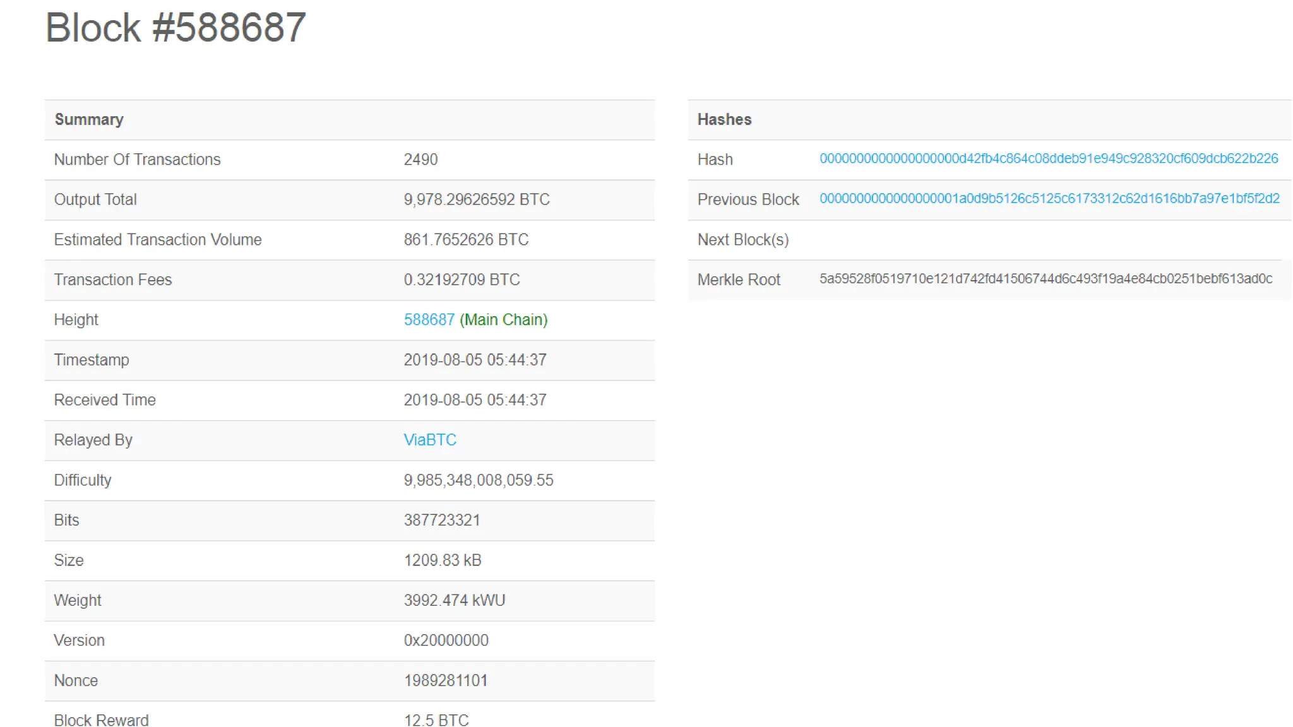This screenshot has height=727, width=1293.
Task: Click the 588687 height link
Action: (x=429, y=320)
